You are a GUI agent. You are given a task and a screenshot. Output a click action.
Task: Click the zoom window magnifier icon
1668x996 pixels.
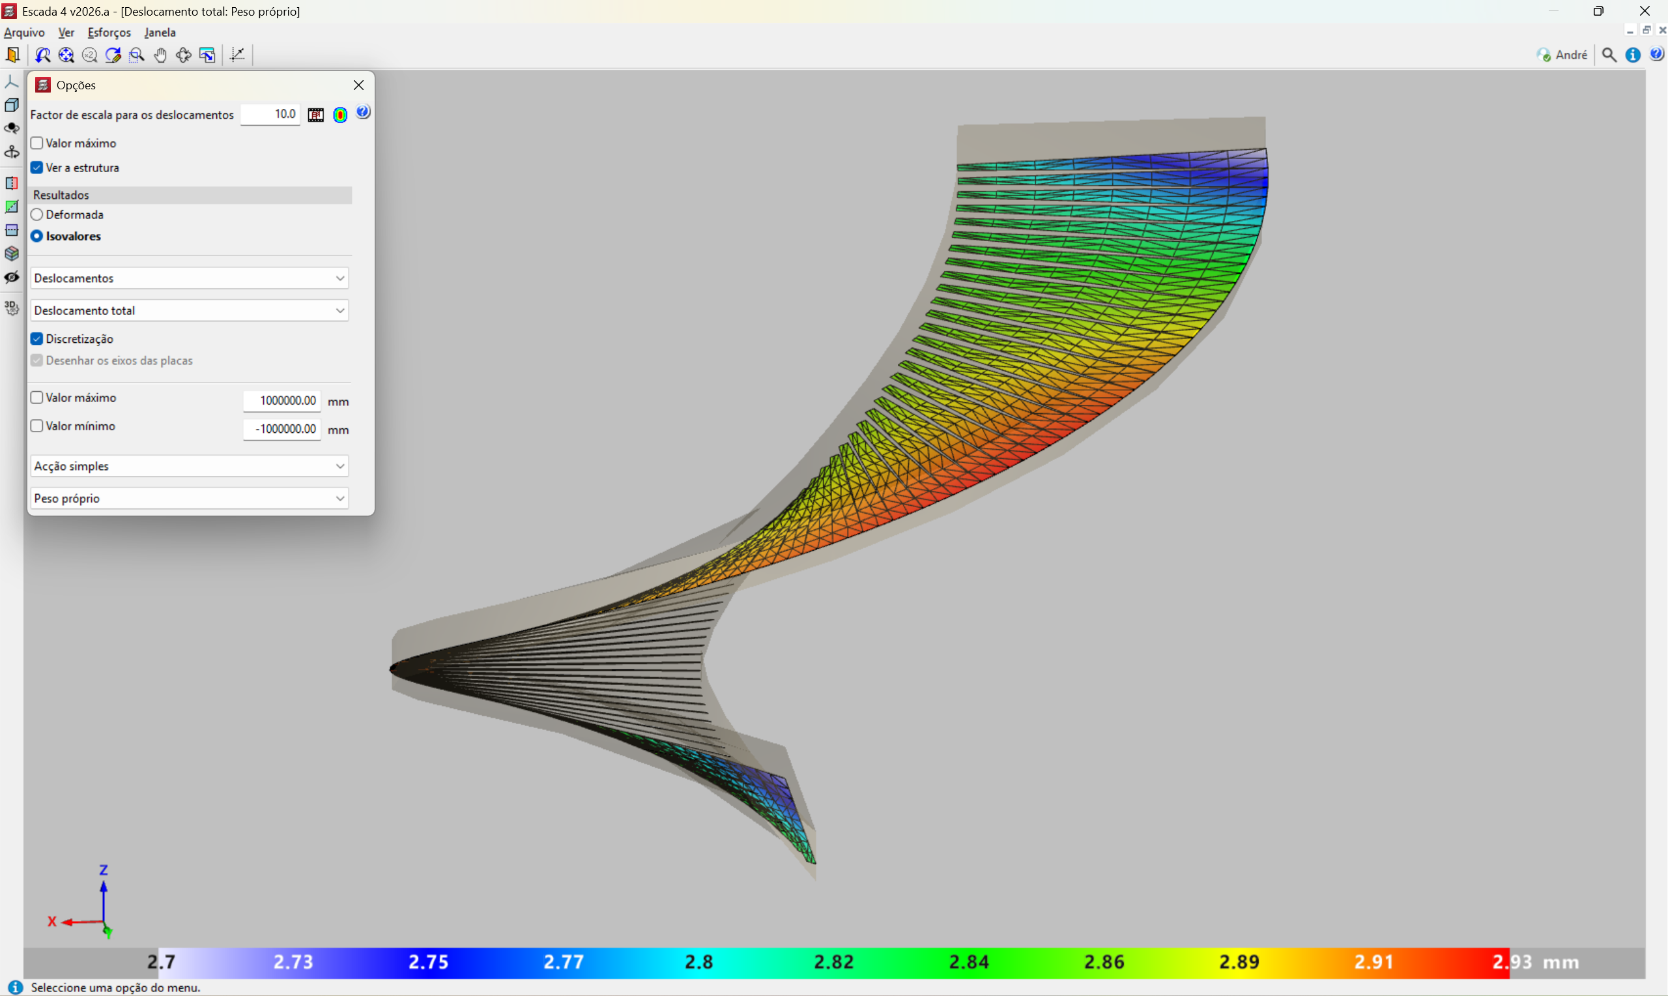click(x=136, y=55)
